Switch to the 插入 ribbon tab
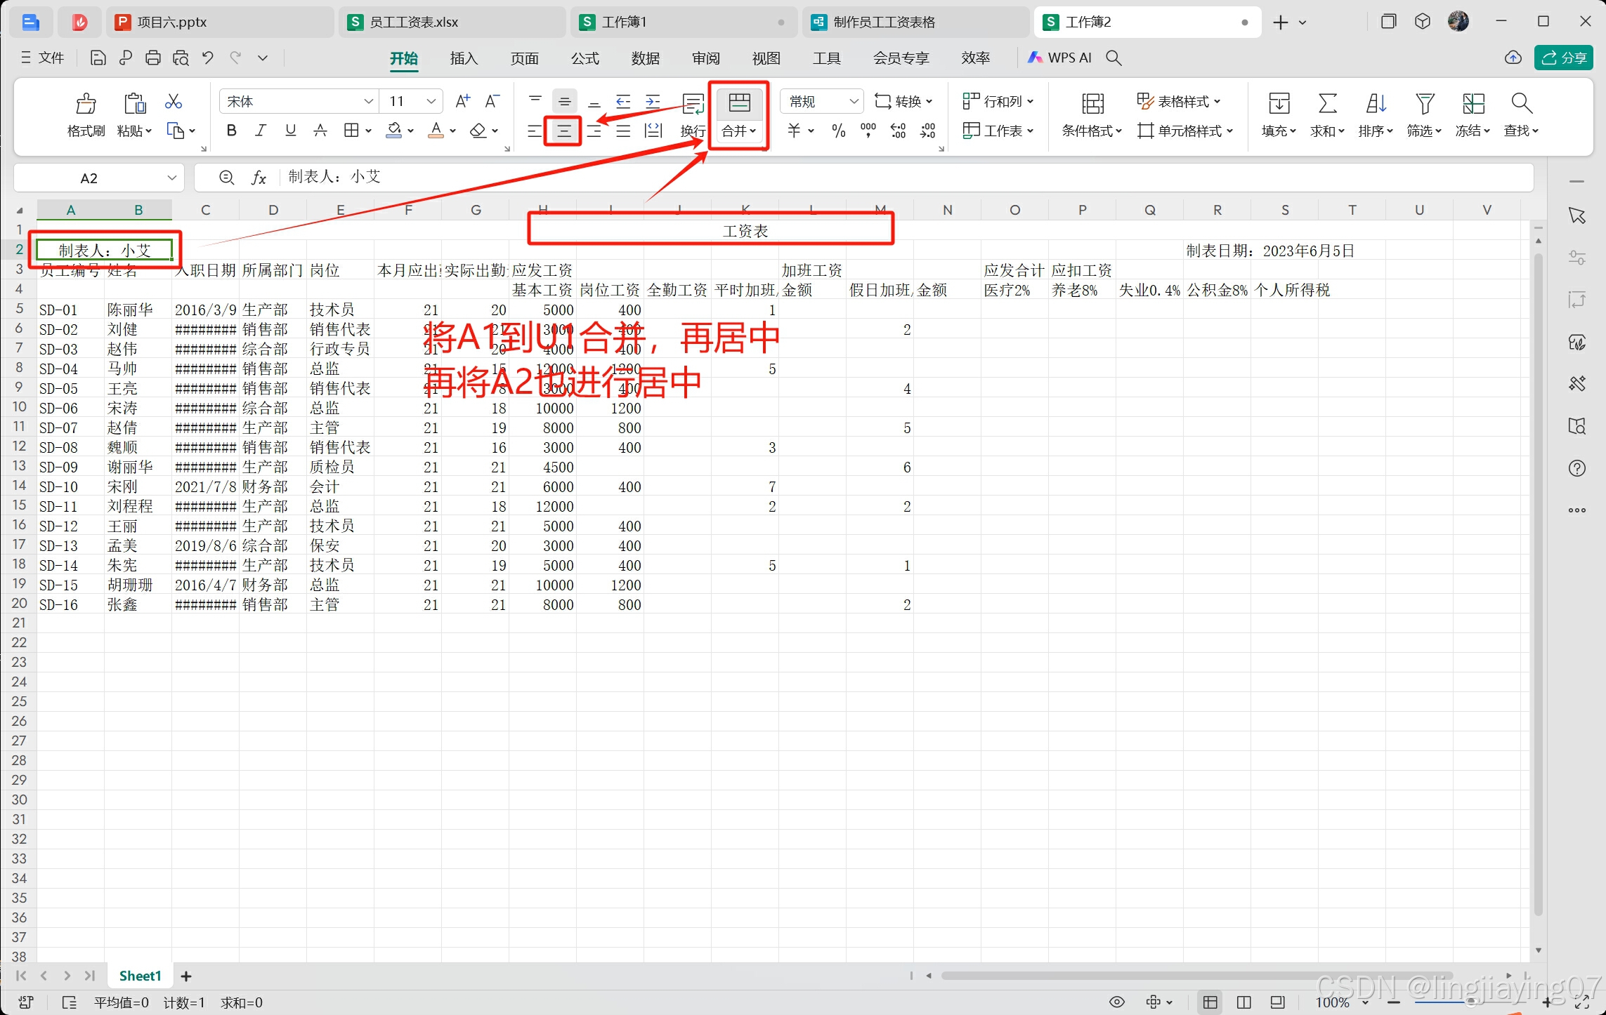 tap(464, 58)
